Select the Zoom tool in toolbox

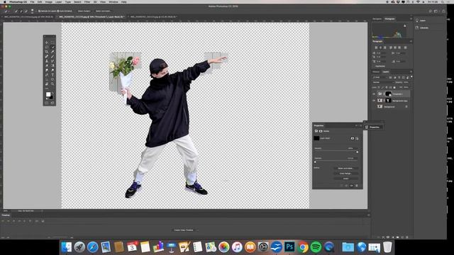[x=52, y=84]
